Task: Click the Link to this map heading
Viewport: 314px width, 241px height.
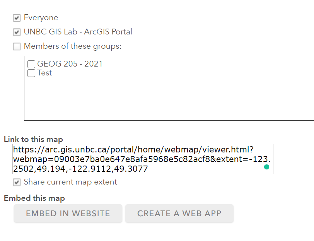Action: coord(33,139)
